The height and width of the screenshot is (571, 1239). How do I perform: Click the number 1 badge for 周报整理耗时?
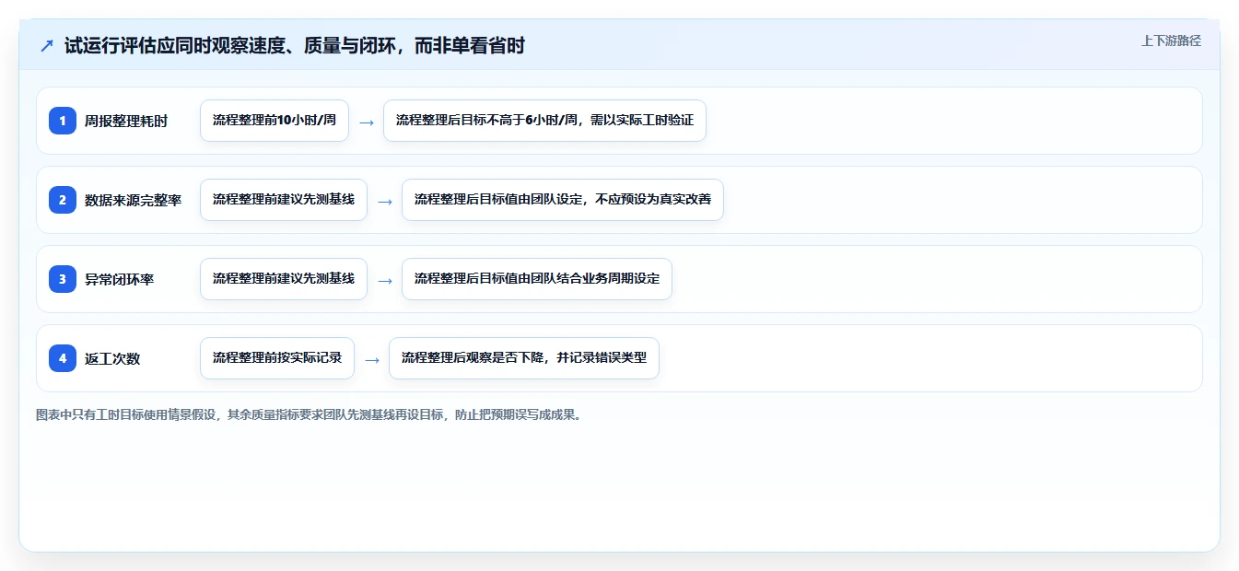63,121
